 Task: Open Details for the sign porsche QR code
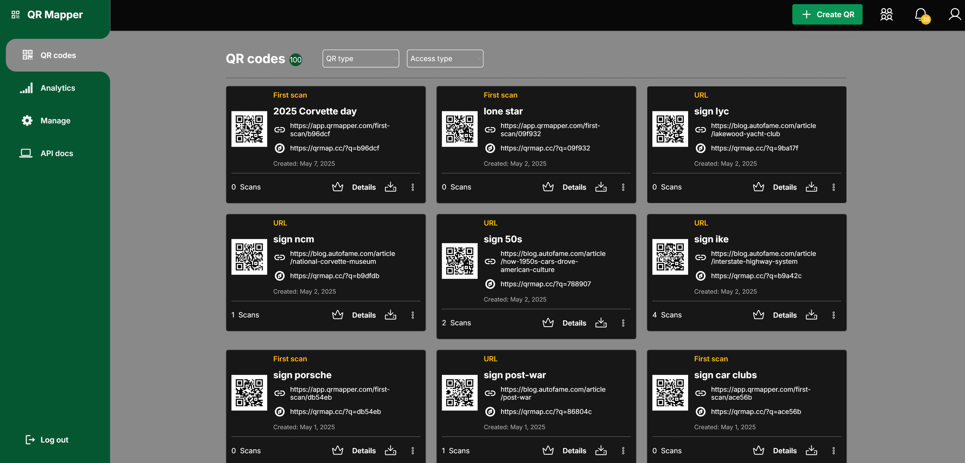coord(363,451)
